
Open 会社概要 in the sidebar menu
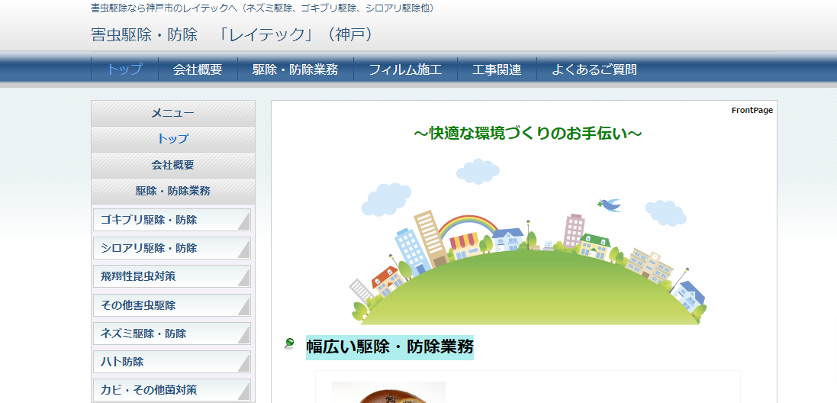tap(172, 165)
